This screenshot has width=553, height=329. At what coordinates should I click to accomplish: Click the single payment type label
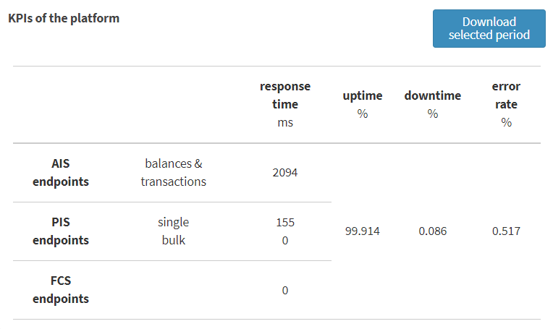pos(173,222)
